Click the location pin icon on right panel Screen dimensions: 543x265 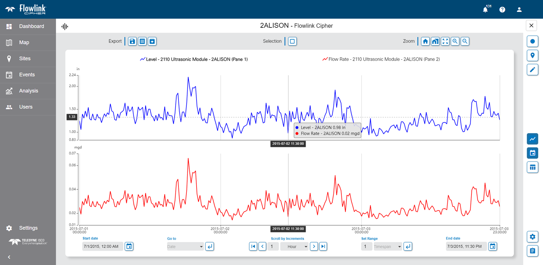[x=532, y=56]
